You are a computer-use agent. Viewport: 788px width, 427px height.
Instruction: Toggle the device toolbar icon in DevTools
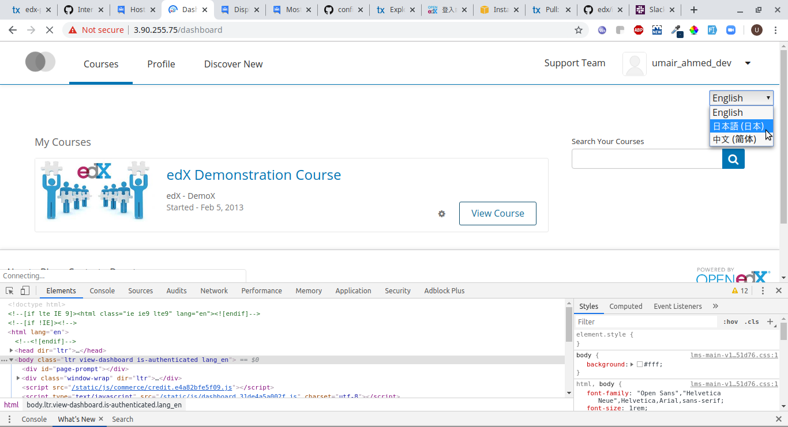(25, 291)
